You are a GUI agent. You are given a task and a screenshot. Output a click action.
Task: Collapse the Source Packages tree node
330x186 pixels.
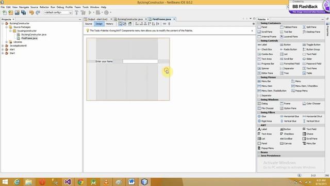(x=7, y=27)
